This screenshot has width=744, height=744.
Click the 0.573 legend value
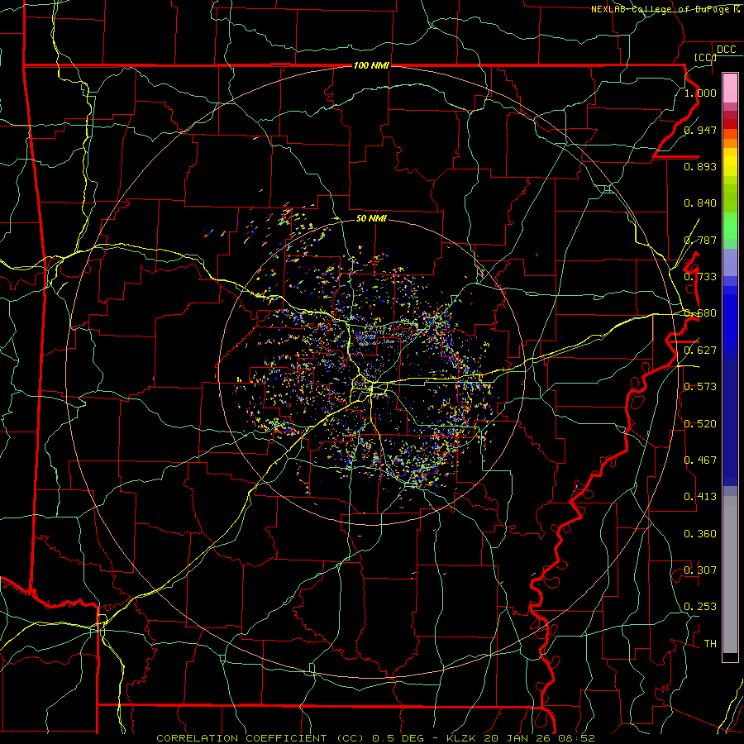click(700, 387)
